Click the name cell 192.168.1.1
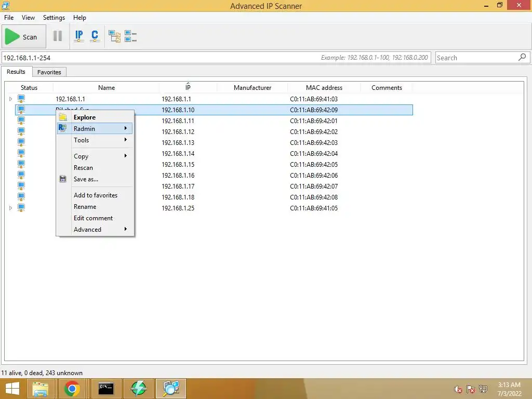This screenshot has width=532, height=399. click(x=70, y=99)
